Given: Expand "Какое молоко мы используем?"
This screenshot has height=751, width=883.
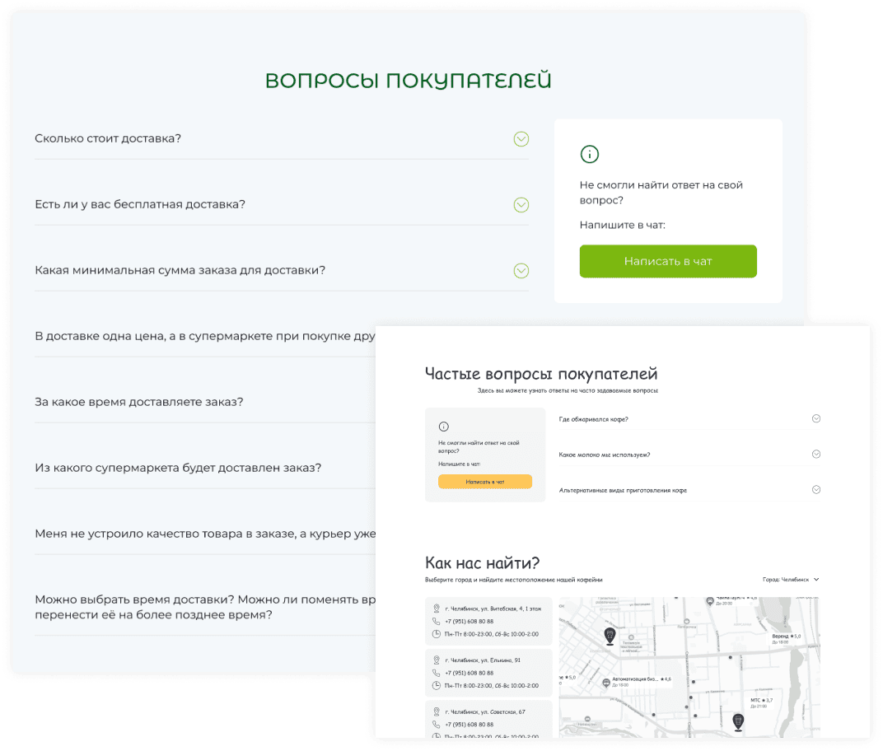Looking at the screenshot, I should 815,454.
